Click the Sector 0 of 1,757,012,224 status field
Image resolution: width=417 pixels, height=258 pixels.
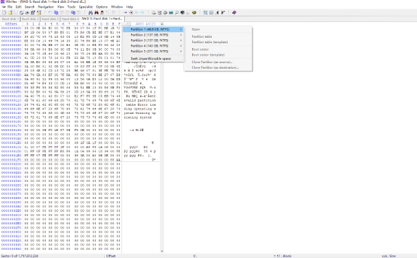click(52, 256)
